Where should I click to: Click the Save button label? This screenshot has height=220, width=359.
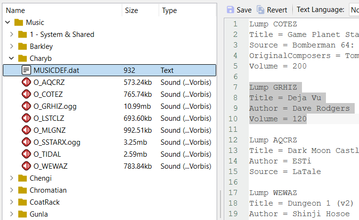coord(244,10)
